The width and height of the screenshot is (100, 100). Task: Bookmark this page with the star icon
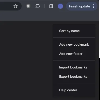tap(16, 6)
